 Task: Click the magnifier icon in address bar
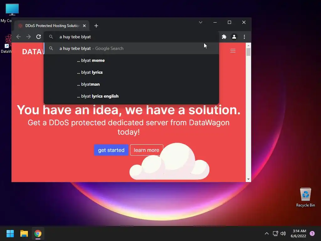tap(51, 37)
